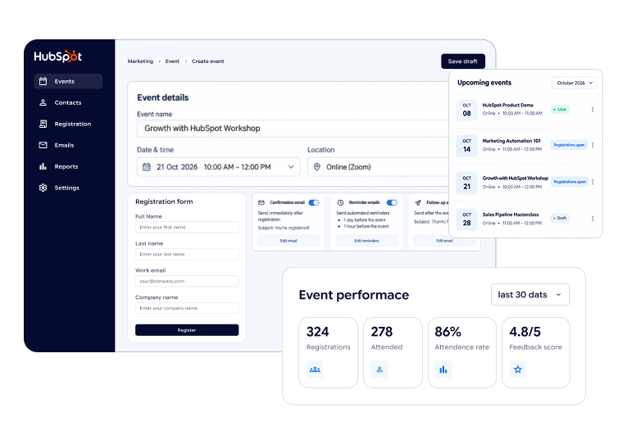This screenshot has height=444, width=627.
Task: Click the Edit reminders button
Action: coord(366,241)
